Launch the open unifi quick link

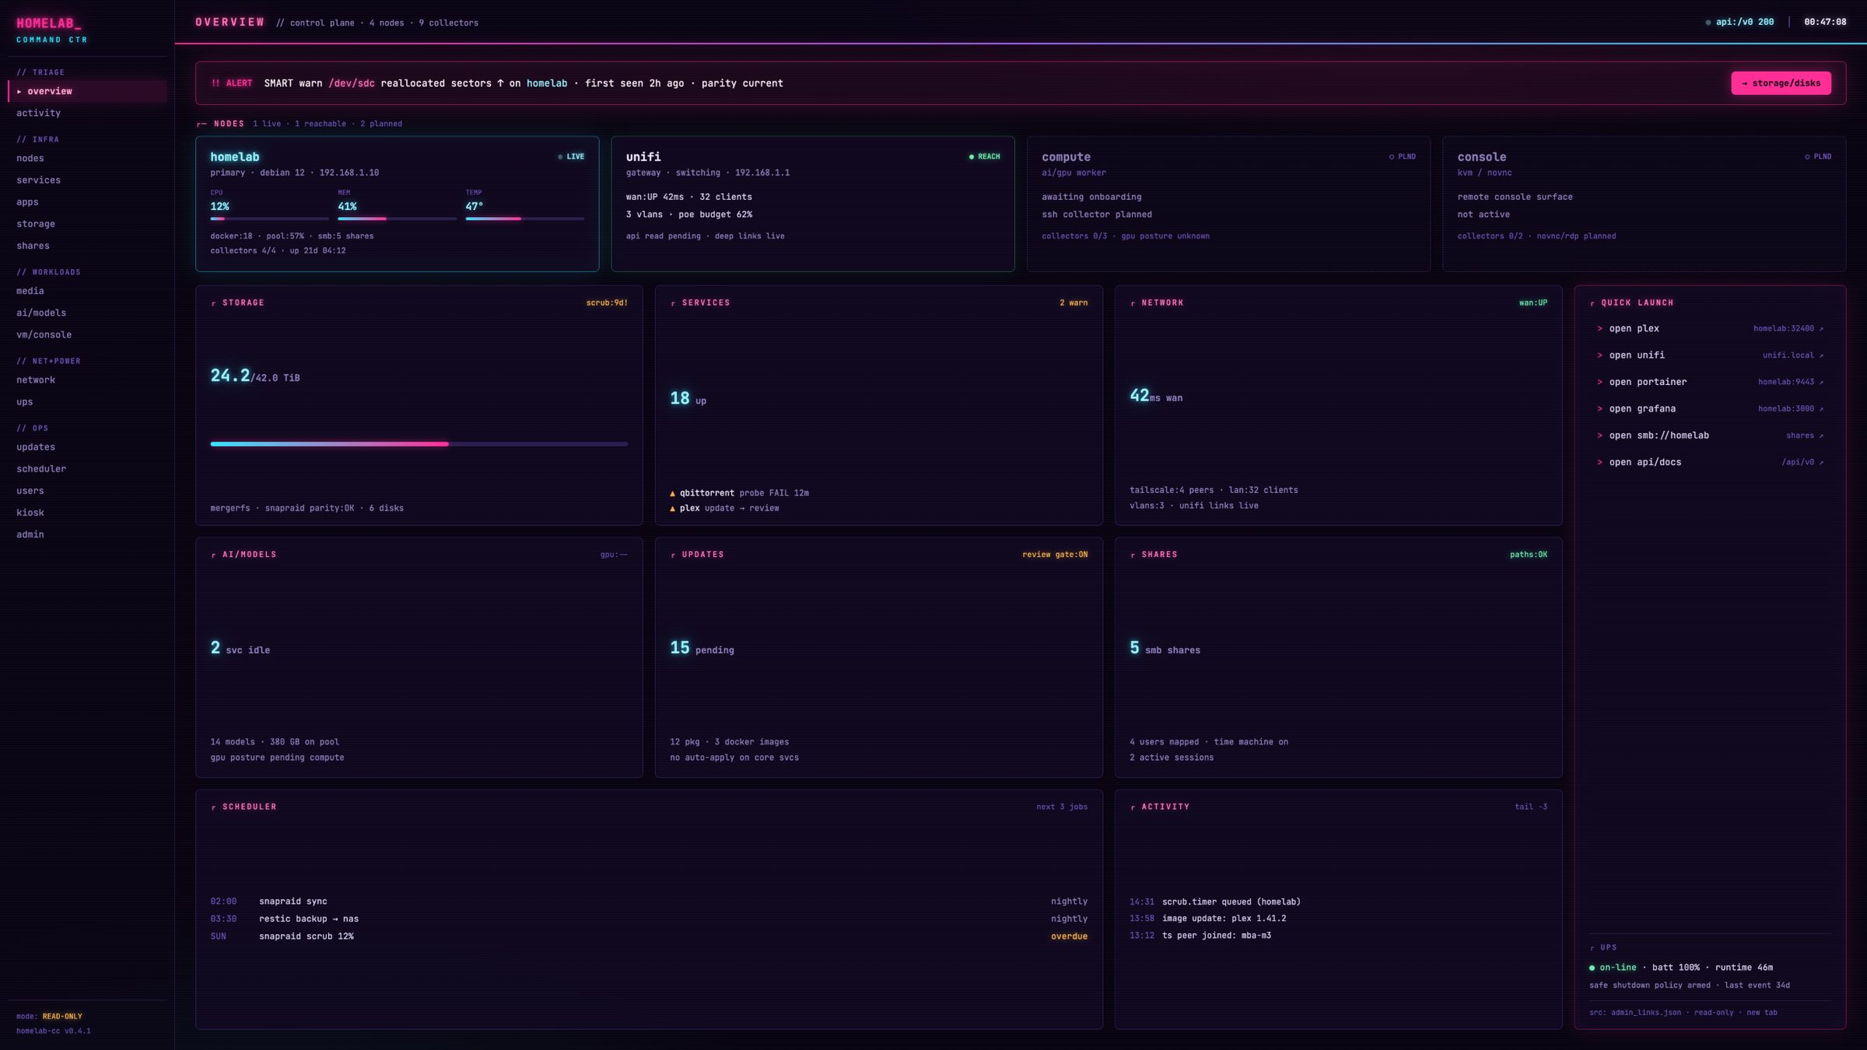coord(1710,355)
